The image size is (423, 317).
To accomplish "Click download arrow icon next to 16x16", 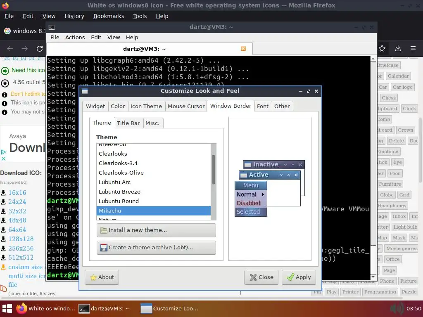I will click(x=3, y=193).
